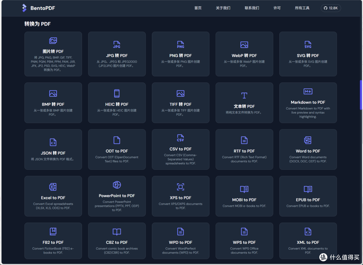Click the BentoPDF brand name
The image size is (363, 265).
click(43, 8)
